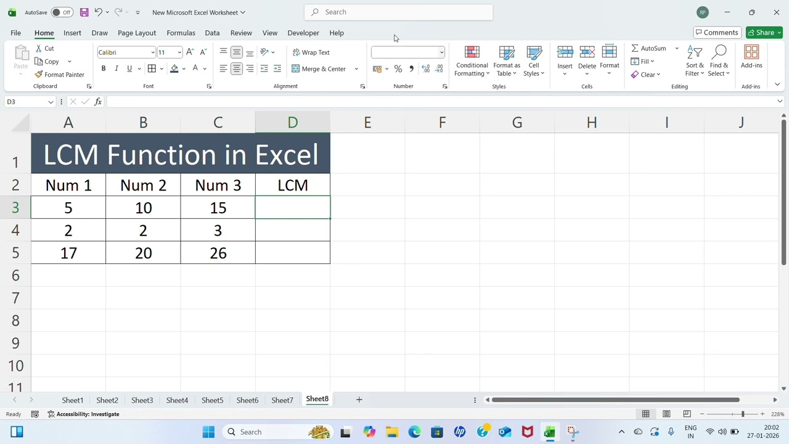This screenshot has width=789, height=444.
Task: Open the Formulas ribbon tab
Action: [x=181, y=33]
